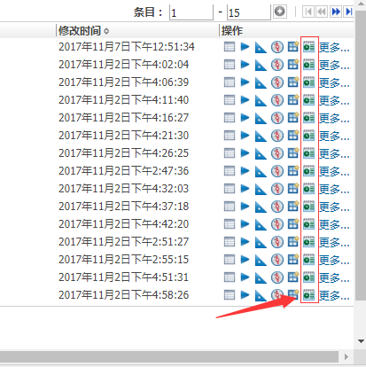Open 更多... link in the 4:11:40 row
This screenshot has height=367, width=366.
click(x=334, y=100)
